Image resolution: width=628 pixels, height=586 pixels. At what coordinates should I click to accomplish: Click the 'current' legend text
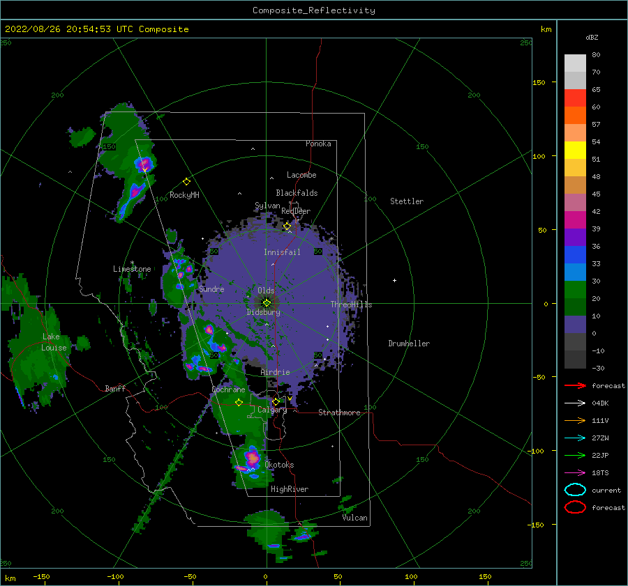(x=606, y=490)
